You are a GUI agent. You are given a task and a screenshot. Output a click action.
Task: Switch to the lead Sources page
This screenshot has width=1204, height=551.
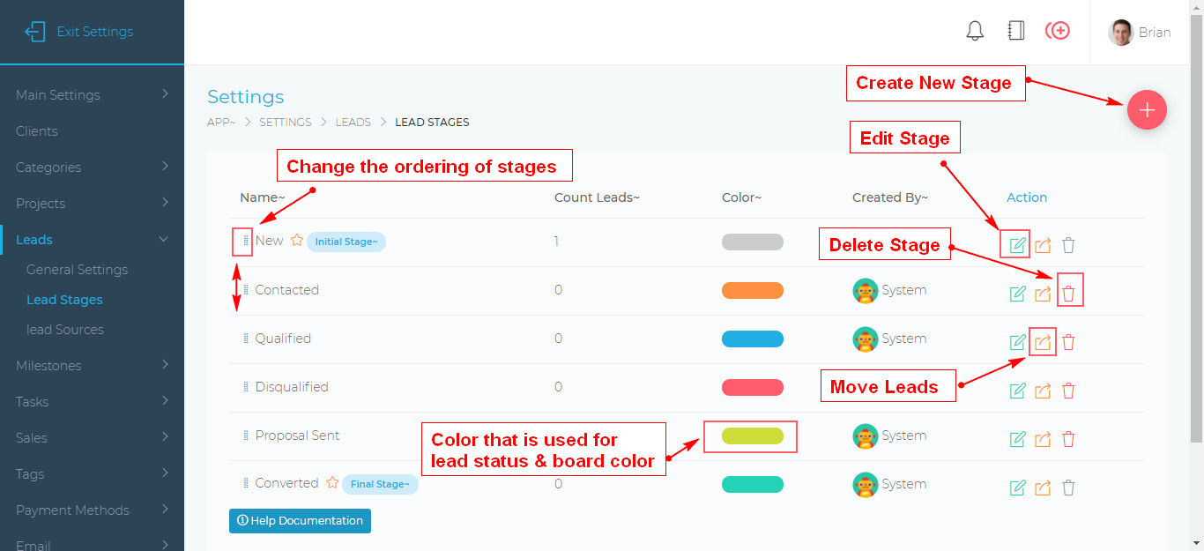[64, 329]
